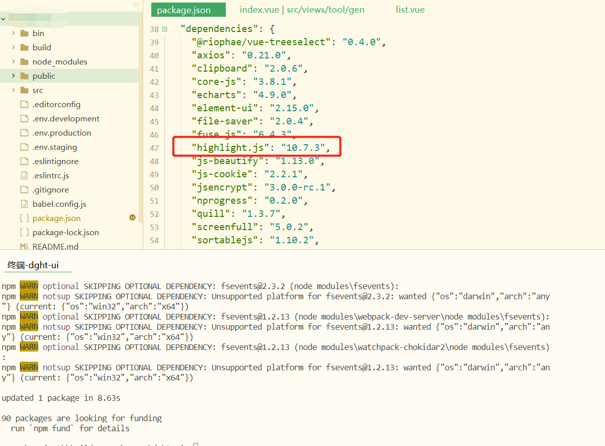Screen dimensions: 605x446
Task: Open the build folder
Action: click(42, 48)
